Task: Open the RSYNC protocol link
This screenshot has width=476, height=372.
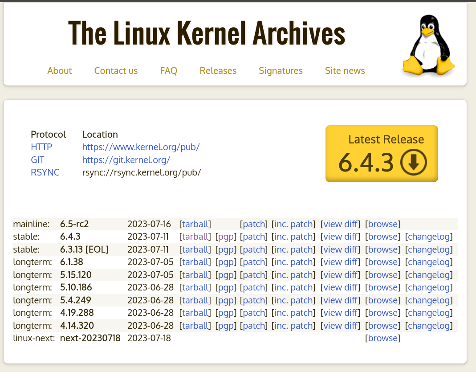Action: (x=45, y=172)
